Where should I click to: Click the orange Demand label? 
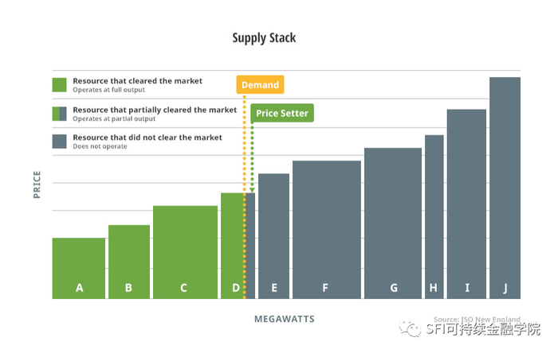[260, 85]
